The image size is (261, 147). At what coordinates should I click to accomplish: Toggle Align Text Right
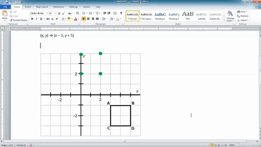pyautogui.click(x=93, y=19)
